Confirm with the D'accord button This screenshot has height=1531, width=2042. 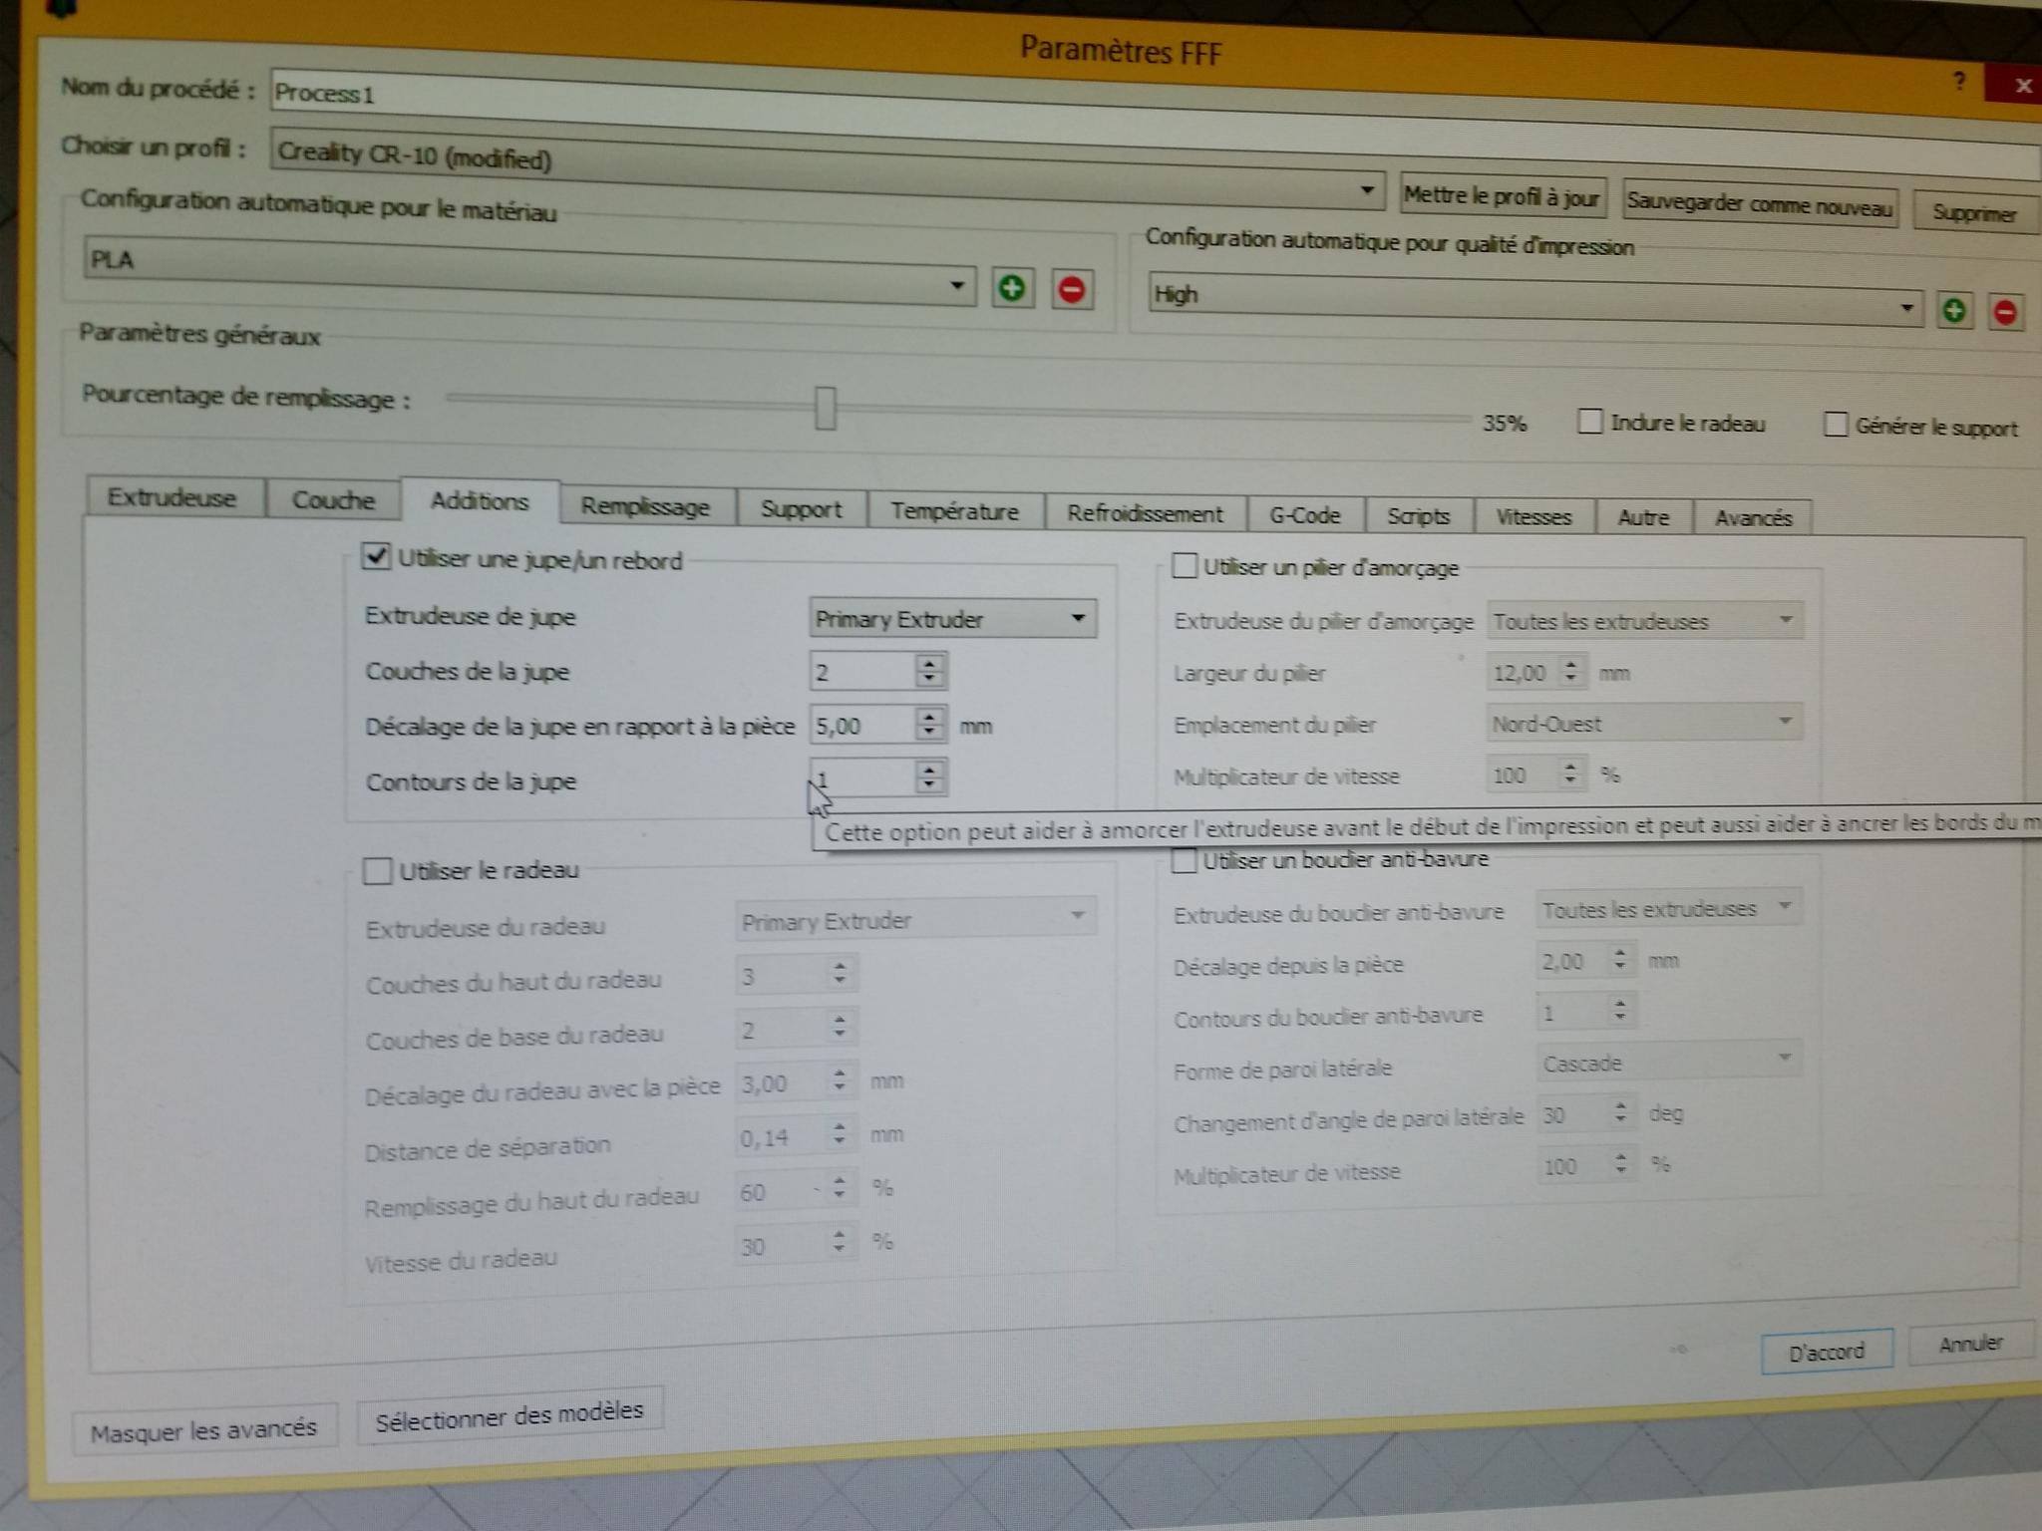pyautogui.click(x=1826, y=1352)
